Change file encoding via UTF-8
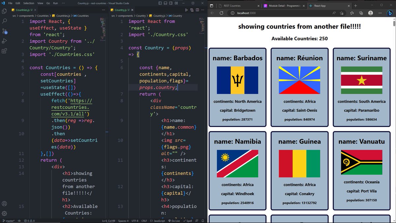Image resolution: width=396 pixels, height=223 pixels. click(x=135, y=221)
